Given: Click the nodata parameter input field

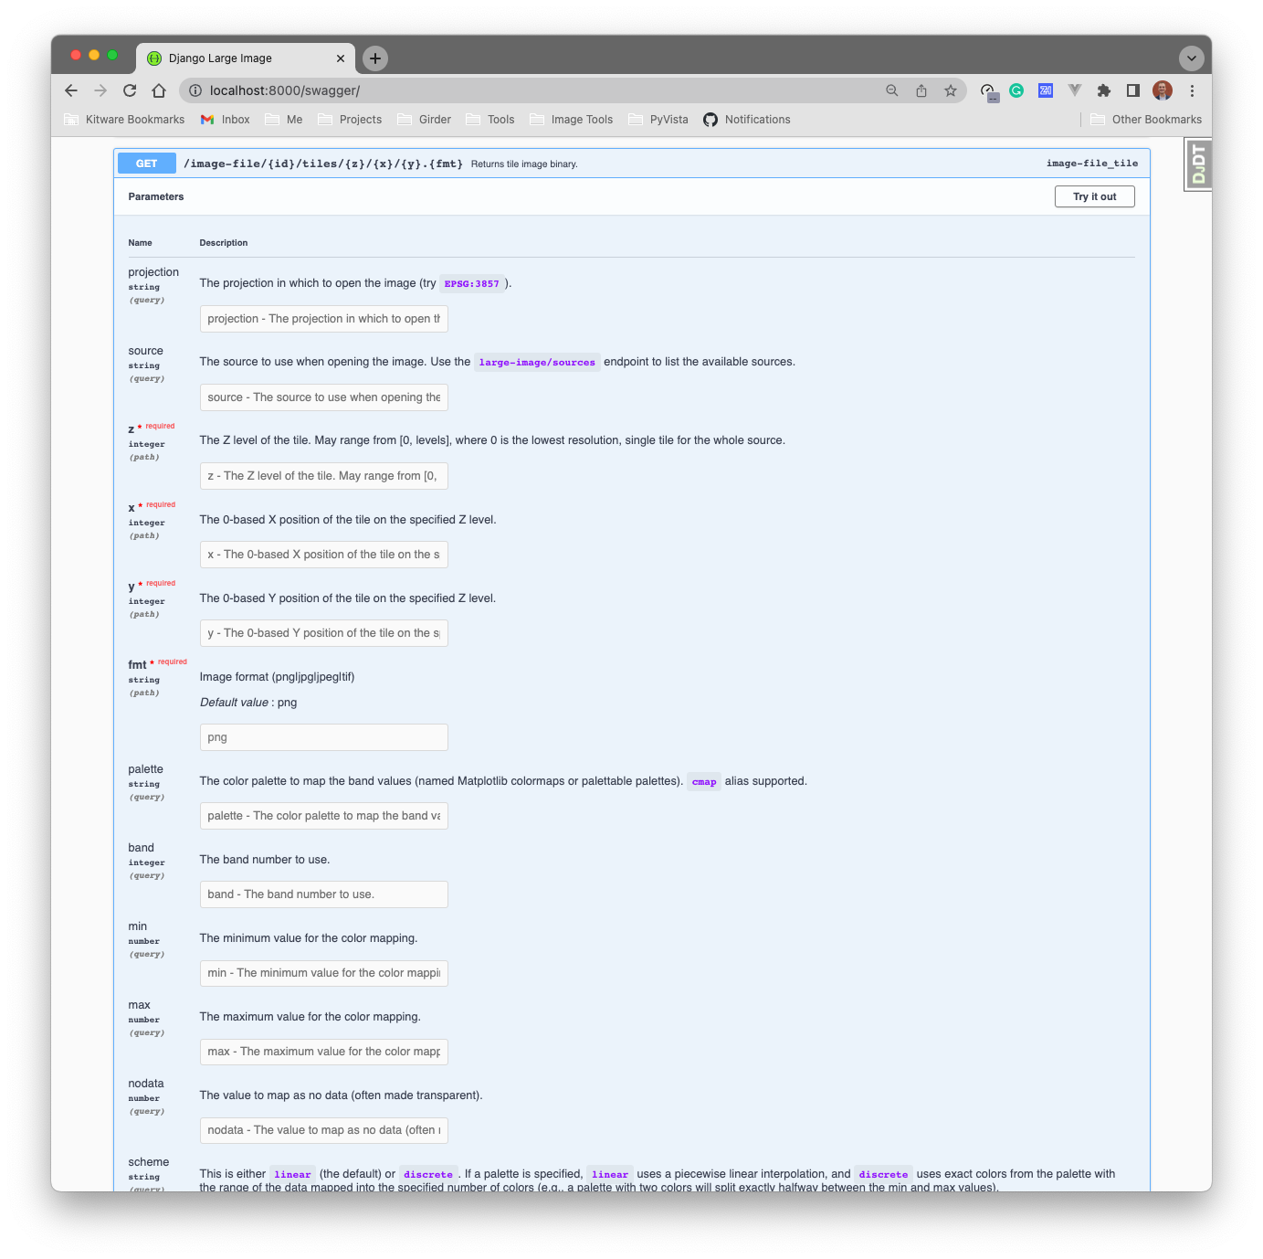Looking at the screenshot, I should (323, 1130).
